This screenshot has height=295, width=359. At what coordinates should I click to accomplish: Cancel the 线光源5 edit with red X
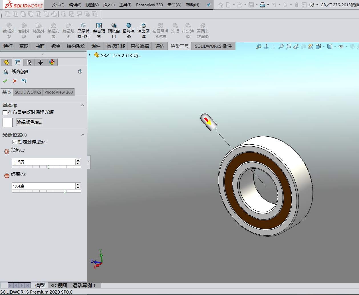click(15, 81)
